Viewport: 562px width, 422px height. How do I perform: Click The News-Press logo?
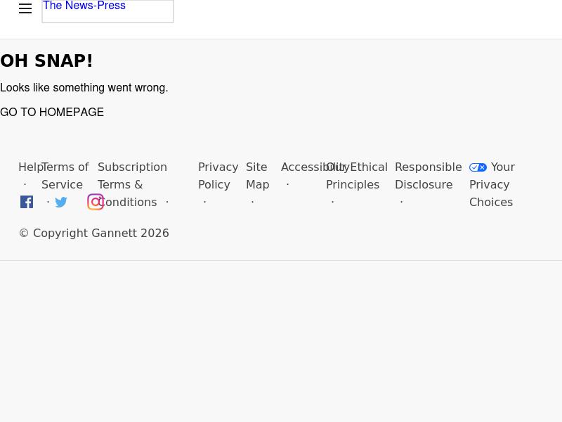84,6
